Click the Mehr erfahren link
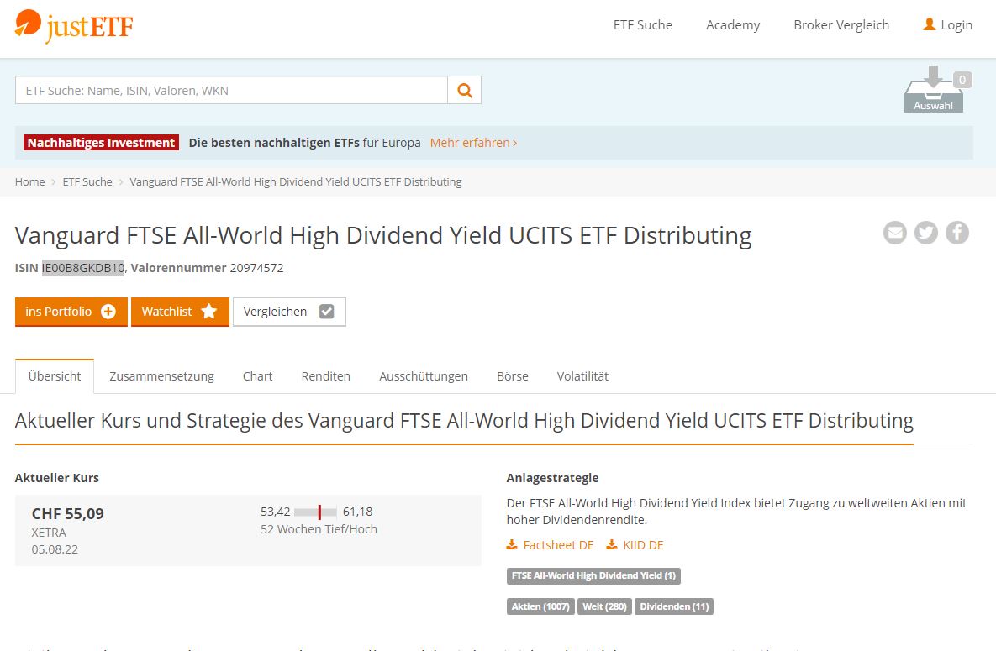 click(473, 143)
